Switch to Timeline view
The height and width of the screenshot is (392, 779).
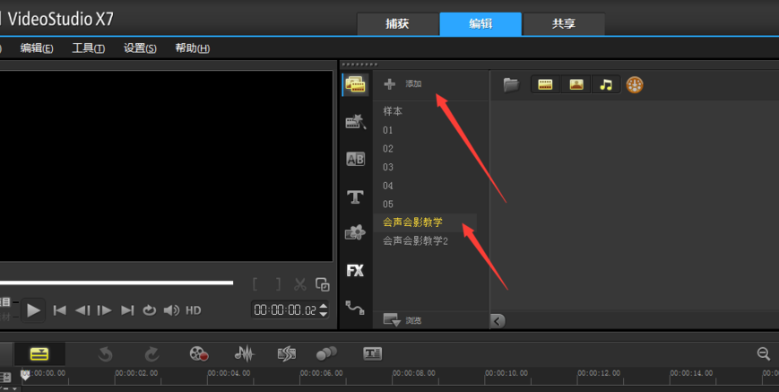click(x=39, y=353)
